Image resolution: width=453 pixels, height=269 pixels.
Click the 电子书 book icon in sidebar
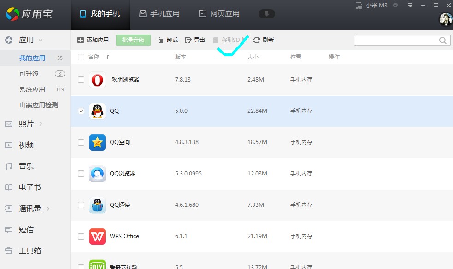point(9,187)
